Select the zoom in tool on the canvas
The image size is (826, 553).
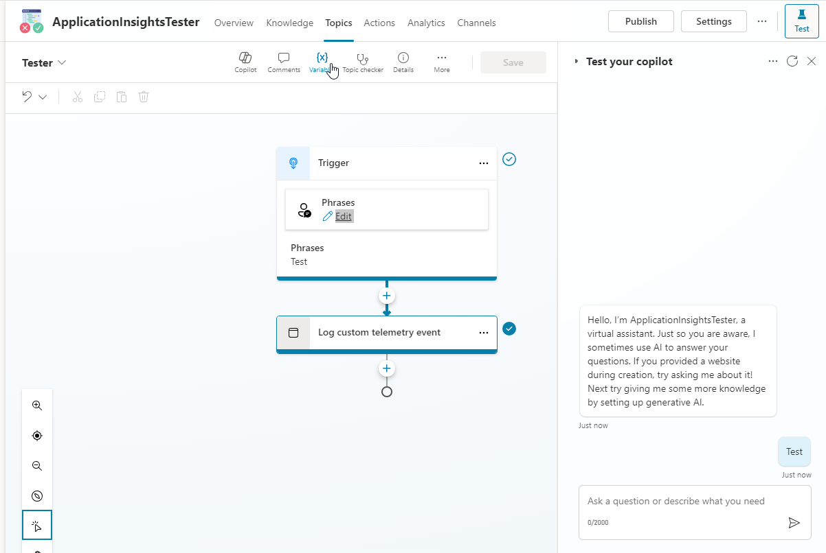tap(36, 405)
